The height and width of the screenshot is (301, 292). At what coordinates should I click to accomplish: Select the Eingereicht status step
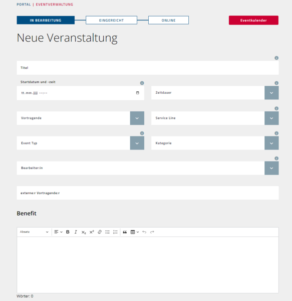111,20
